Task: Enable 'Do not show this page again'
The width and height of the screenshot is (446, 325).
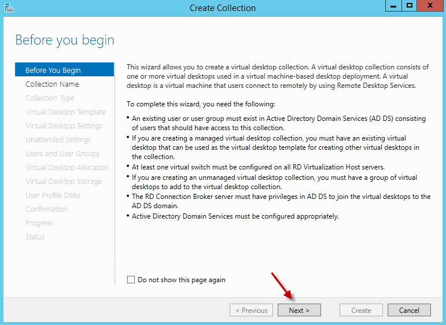Action: (x=131, y=280)
